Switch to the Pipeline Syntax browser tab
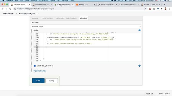This screenshot has width=172, height=96. point(42,5)
